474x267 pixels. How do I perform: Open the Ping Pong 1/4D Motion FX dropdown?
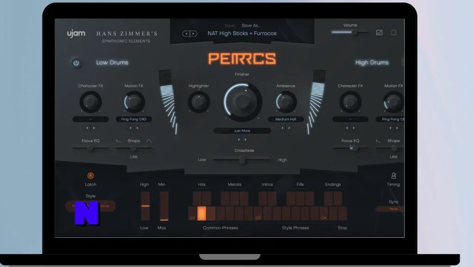click(134, 119)
